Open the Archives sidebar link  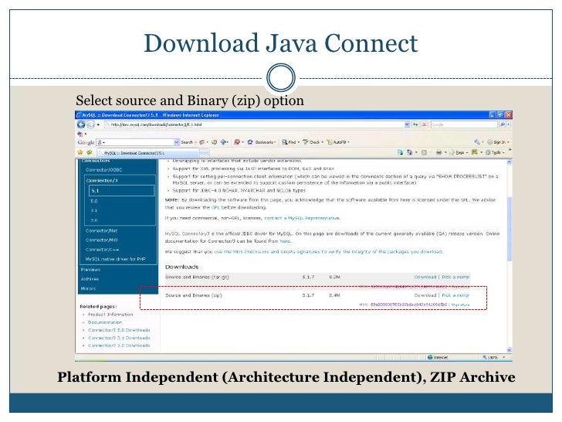(x=90, y=279)
